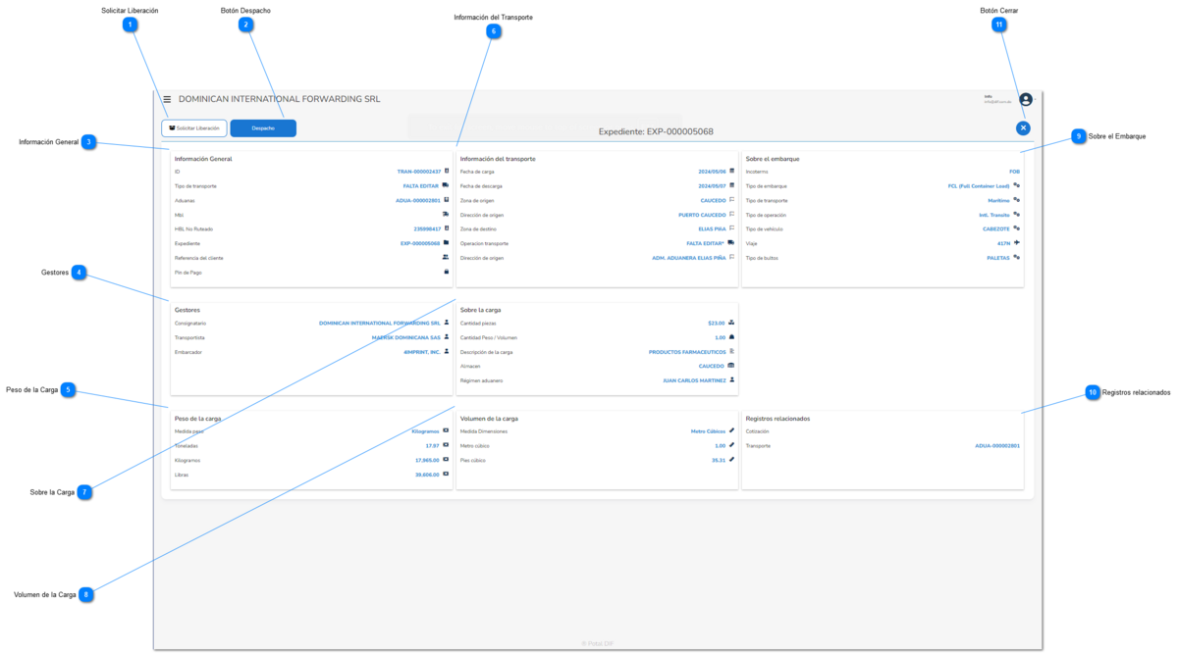Click the icon in the Toneladas row
This screenshot has height=654, width=1179.
446,445
